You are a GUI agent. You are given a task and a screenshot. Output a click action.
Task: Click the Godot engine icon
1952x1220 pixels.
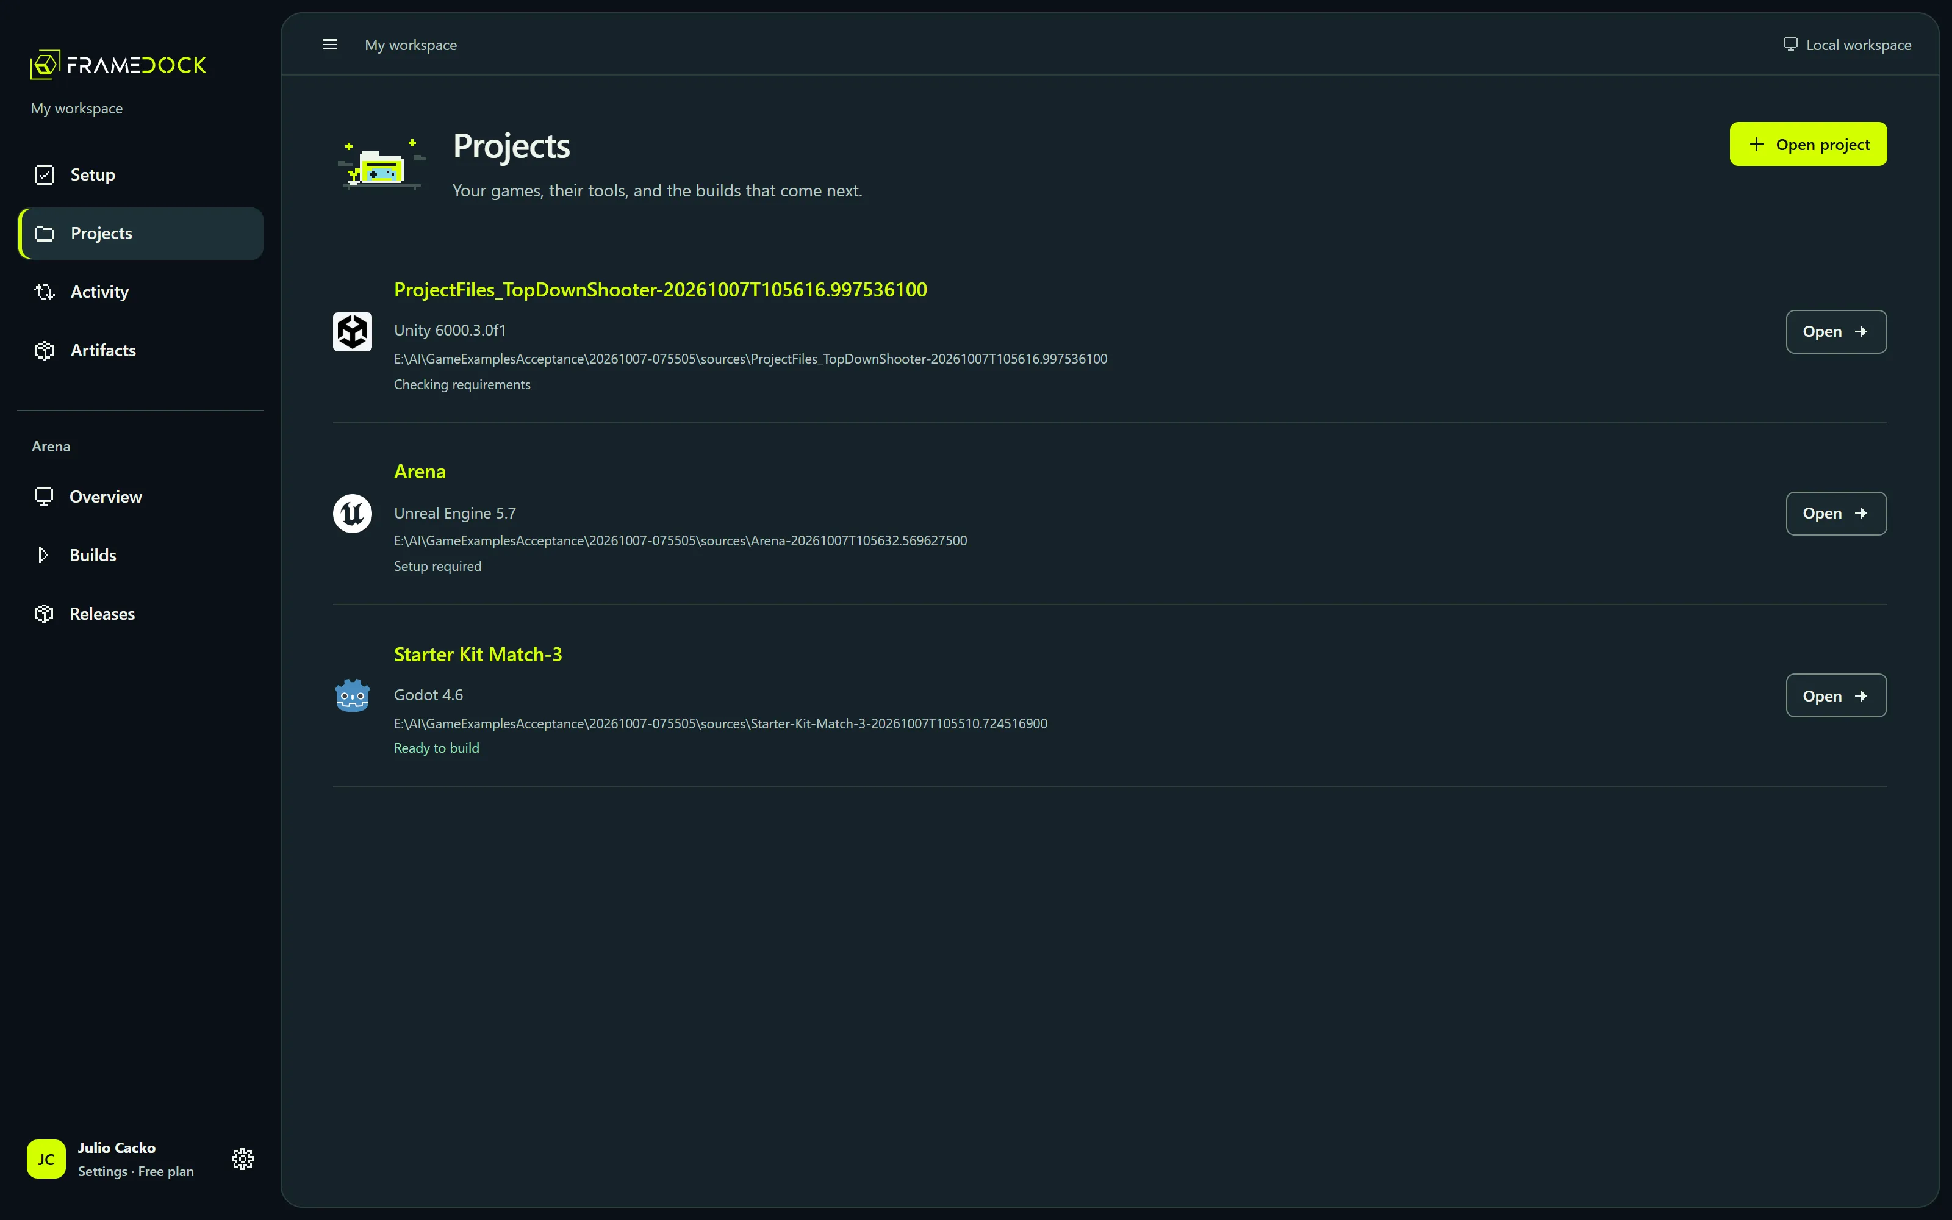click(x=353, y=695)
